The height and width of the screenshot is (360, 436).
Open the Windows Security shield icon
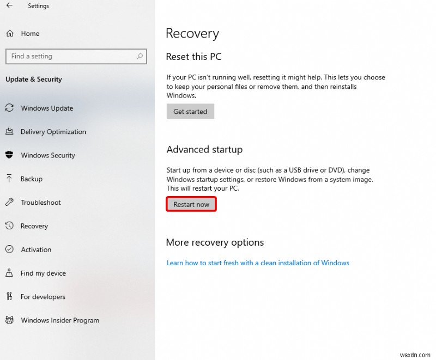pos(9,155)
